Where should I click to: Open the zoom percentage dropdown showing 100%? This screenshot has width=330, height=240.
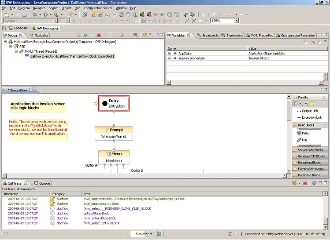click(x=236, y=21)
